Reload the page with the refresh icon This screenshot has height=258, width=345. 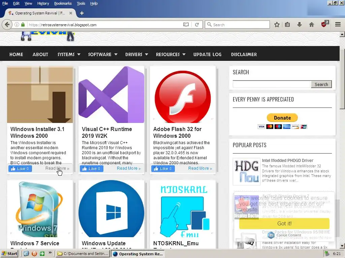[x=197, y=25]
